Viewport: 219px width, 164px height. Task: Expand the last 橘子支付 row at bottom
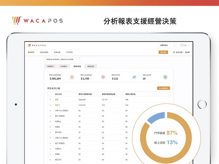50,160
